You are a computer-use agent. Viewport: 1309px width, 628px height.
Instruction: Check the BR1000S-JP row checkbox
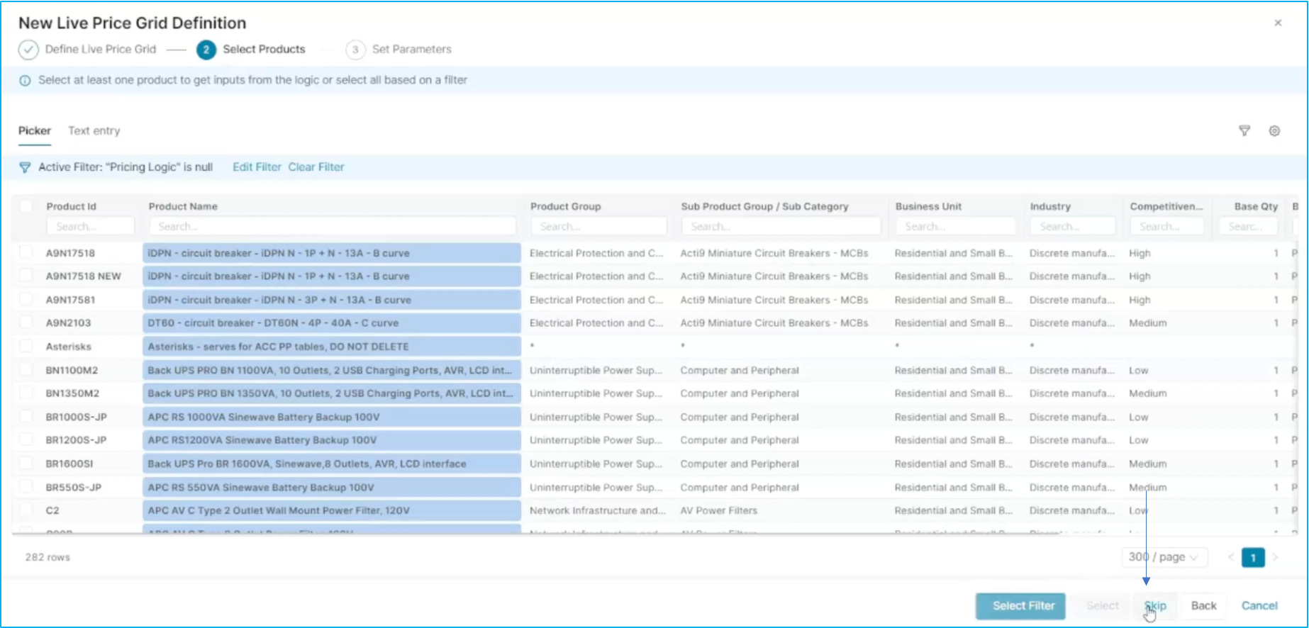tap(26, 416)
